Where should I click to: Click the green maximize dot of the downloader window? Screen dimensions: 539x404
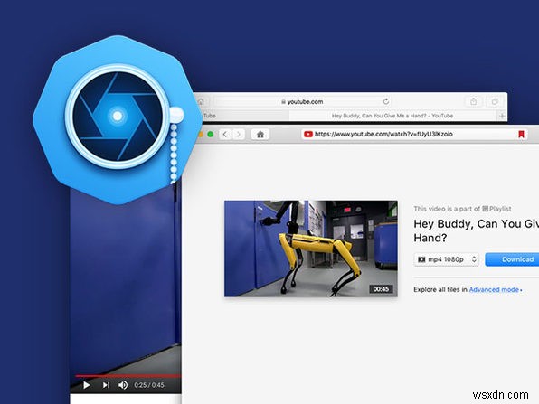click(x=211, y=135)
